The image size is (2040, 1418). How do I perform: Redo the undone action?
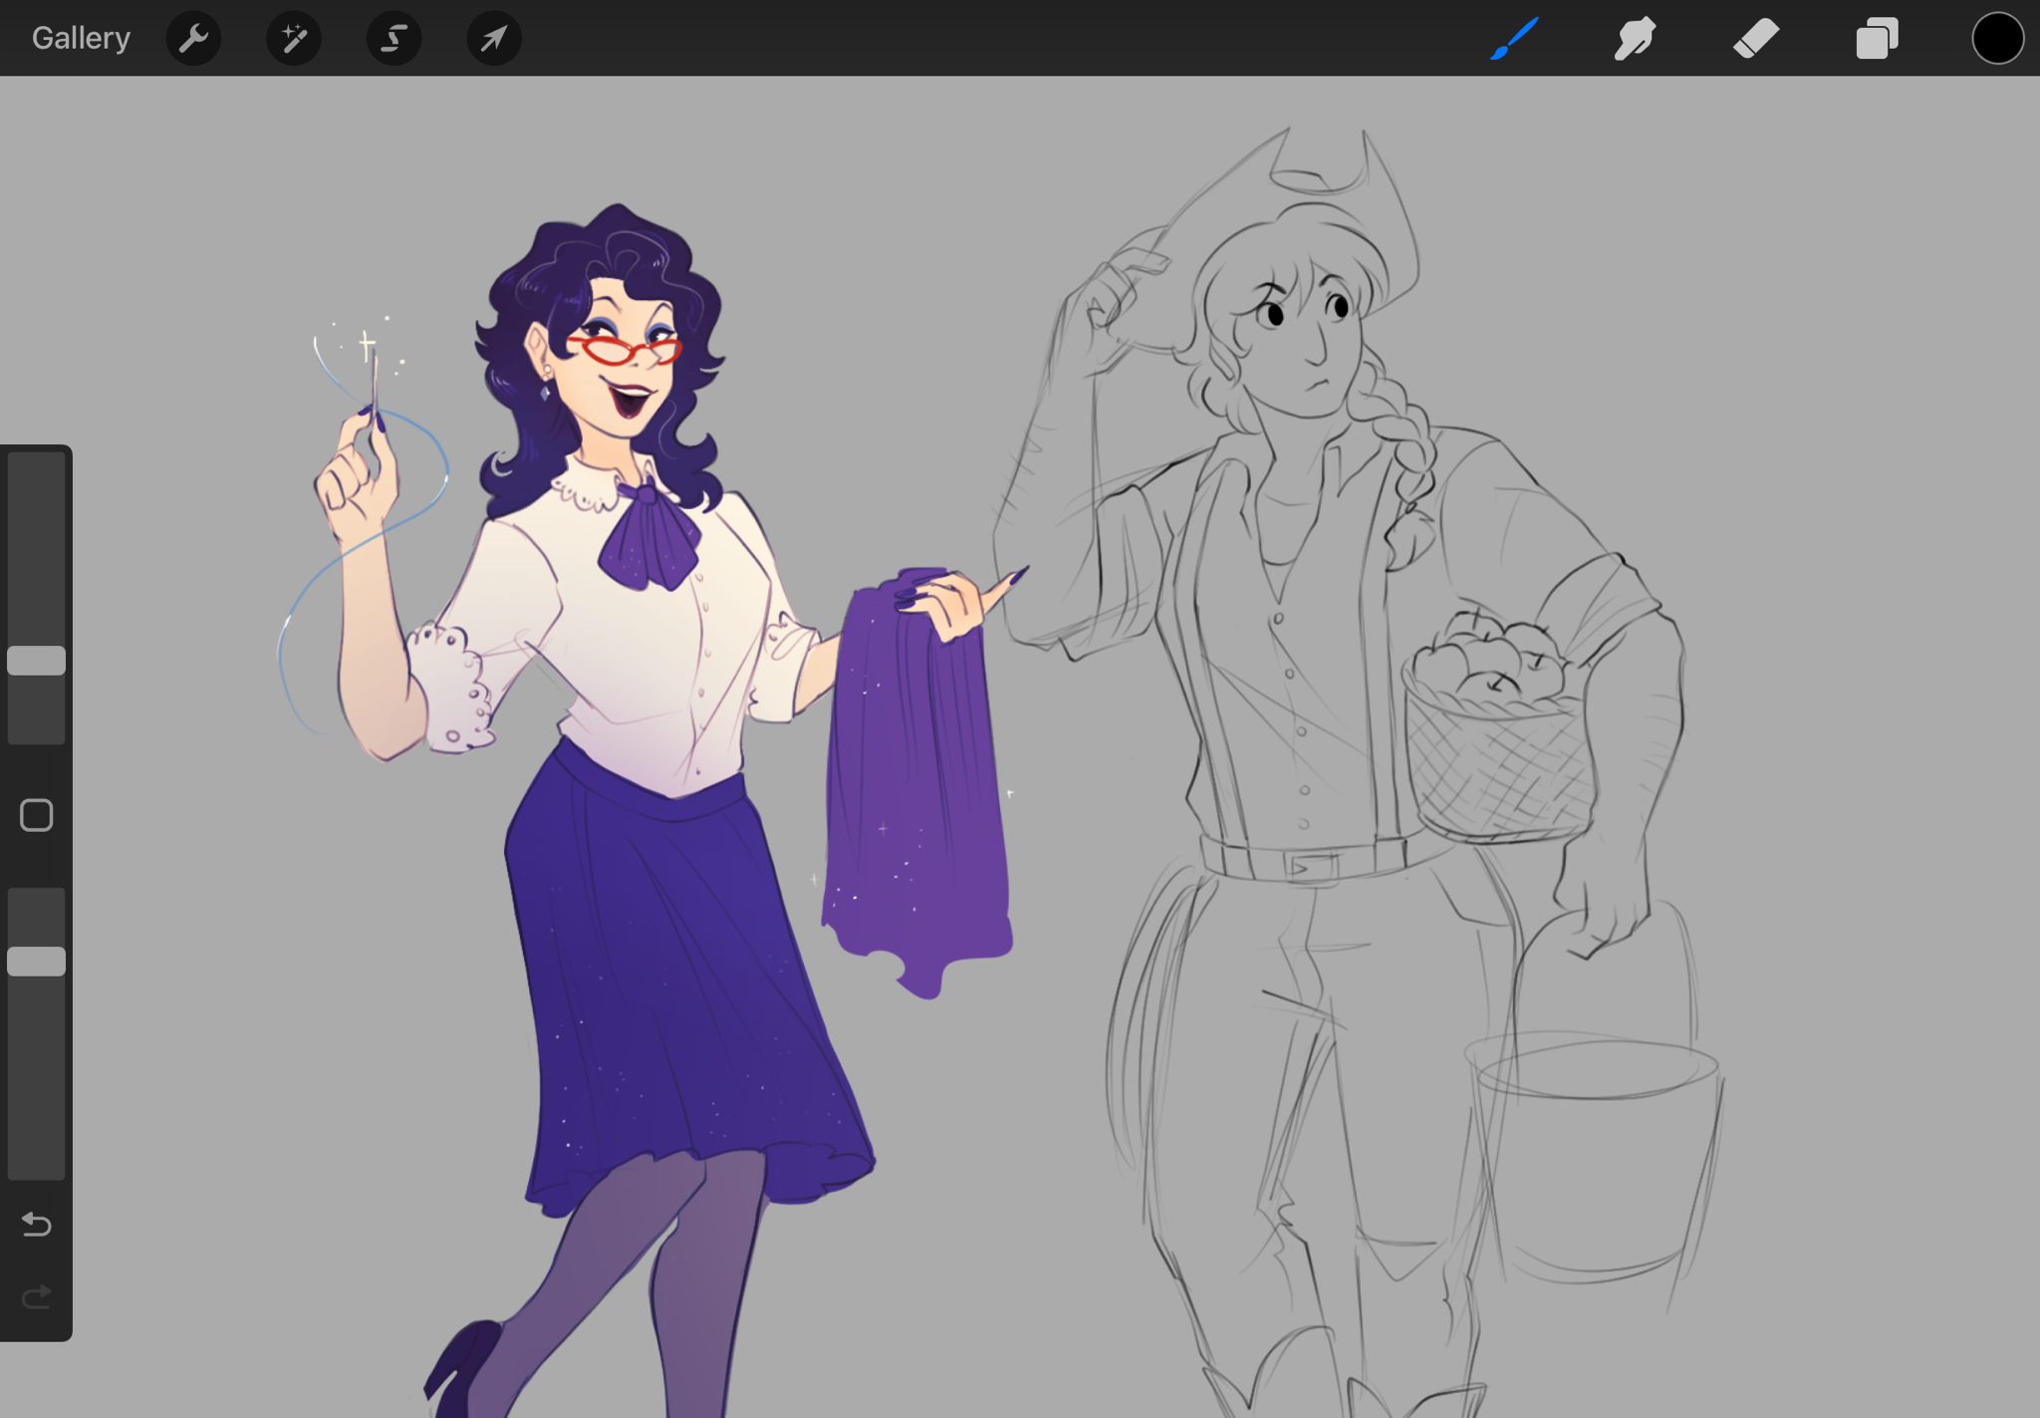click(x=37, y=1296)
